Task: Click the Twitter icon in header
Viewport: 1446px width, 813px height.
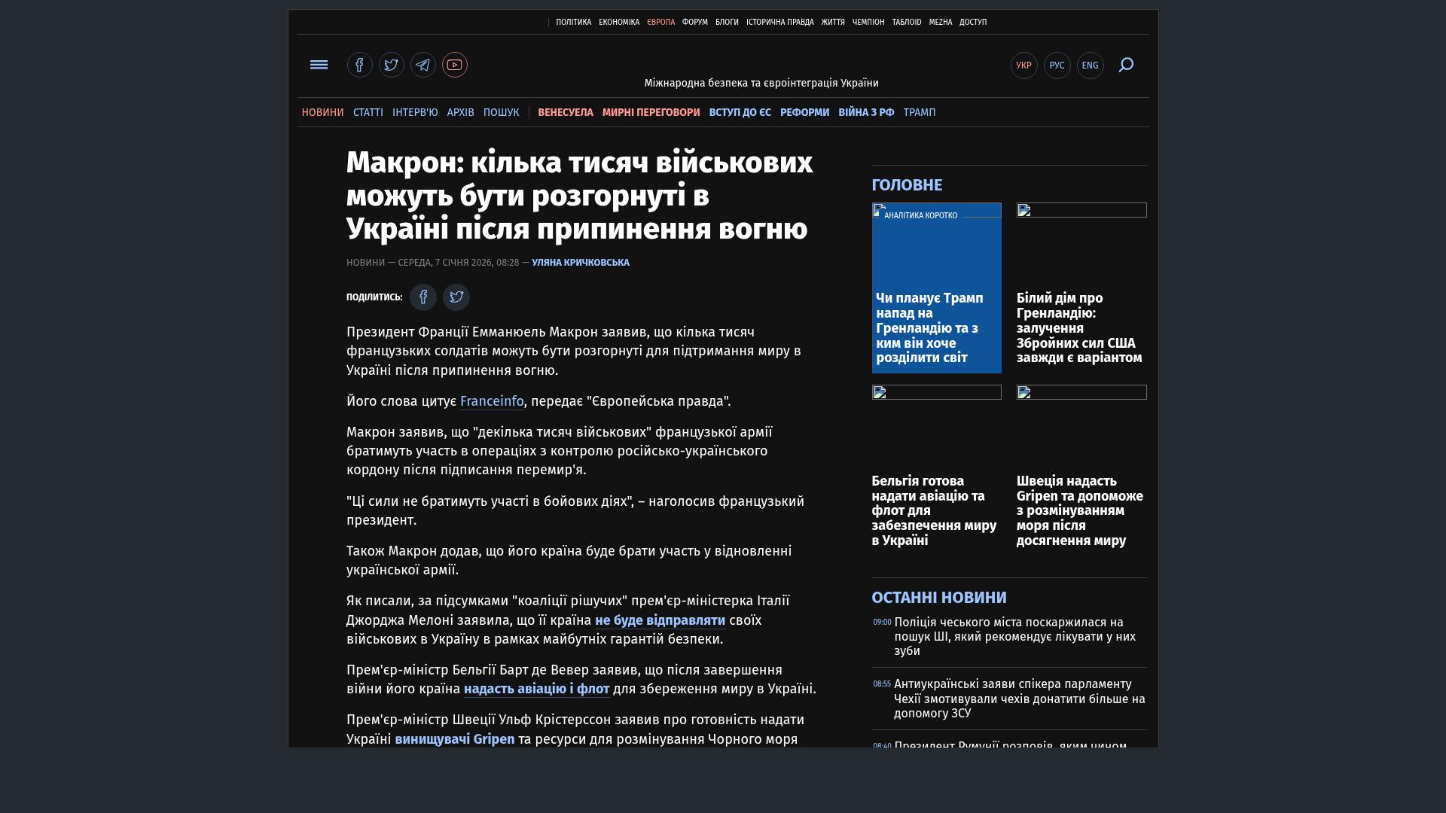Action: tap(391, 65)
